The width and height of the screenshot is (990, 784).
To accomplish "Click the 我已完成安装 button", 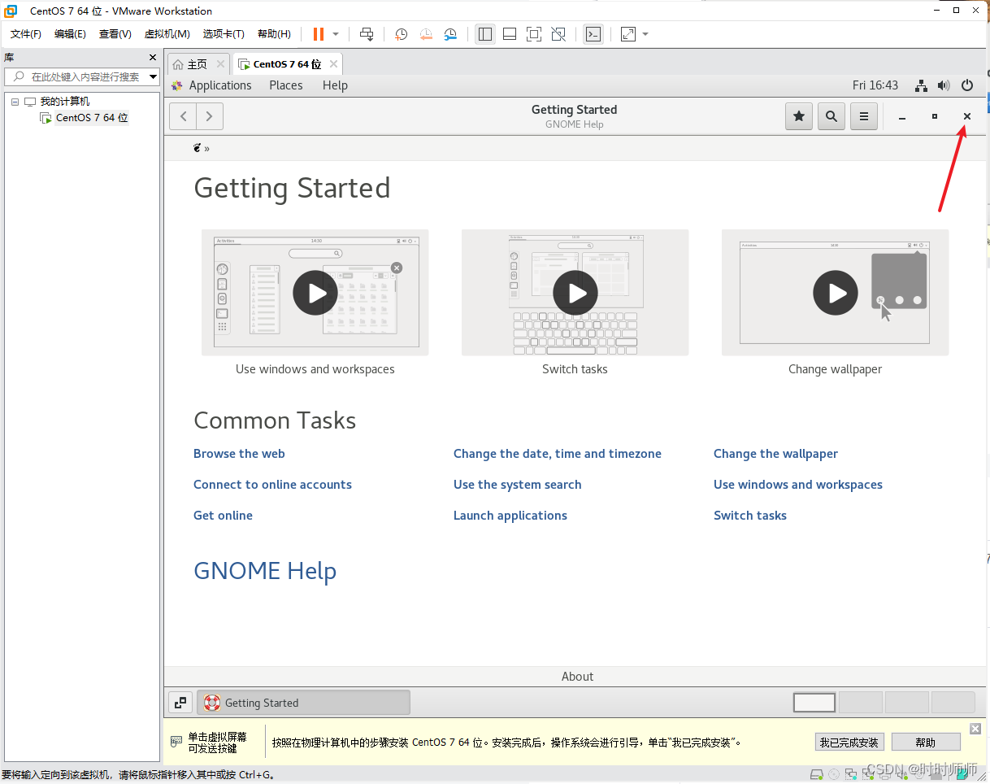I will [849, 743].
